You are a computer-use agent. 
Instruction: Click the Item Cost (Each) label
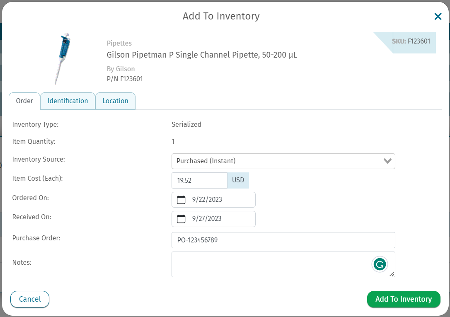[37, 179]
